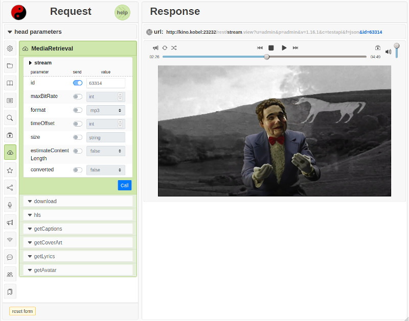Image resolution: width=409 pixels, height=321 pixels.
Task: Enable sending estimateContentLength parameter
Action: click(x=78, y=151)
